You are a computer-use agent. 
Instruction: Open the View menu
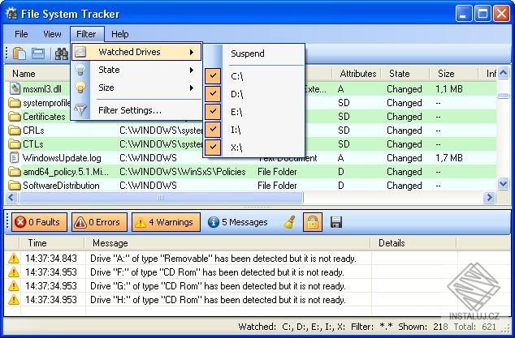52,34
